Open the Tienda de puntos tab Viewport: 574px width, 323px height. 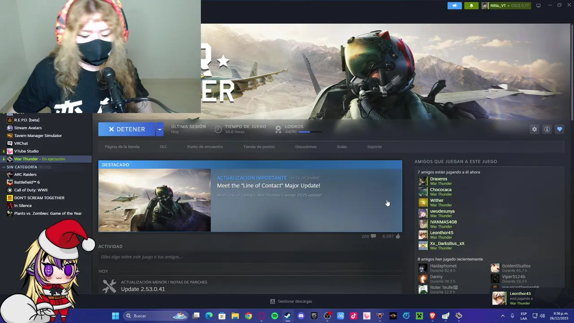point(259,147)
